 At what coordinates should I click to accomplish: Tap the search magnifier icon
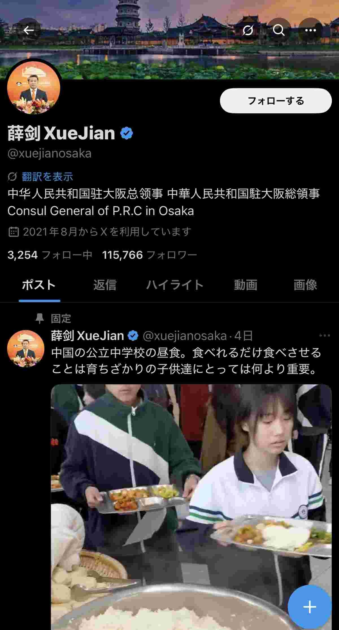[x=279, y=30]
